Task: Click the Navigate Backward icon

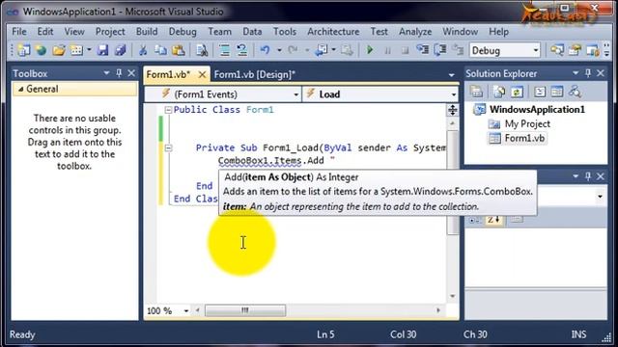Action: pyautogui.click(x=322, y=50)
